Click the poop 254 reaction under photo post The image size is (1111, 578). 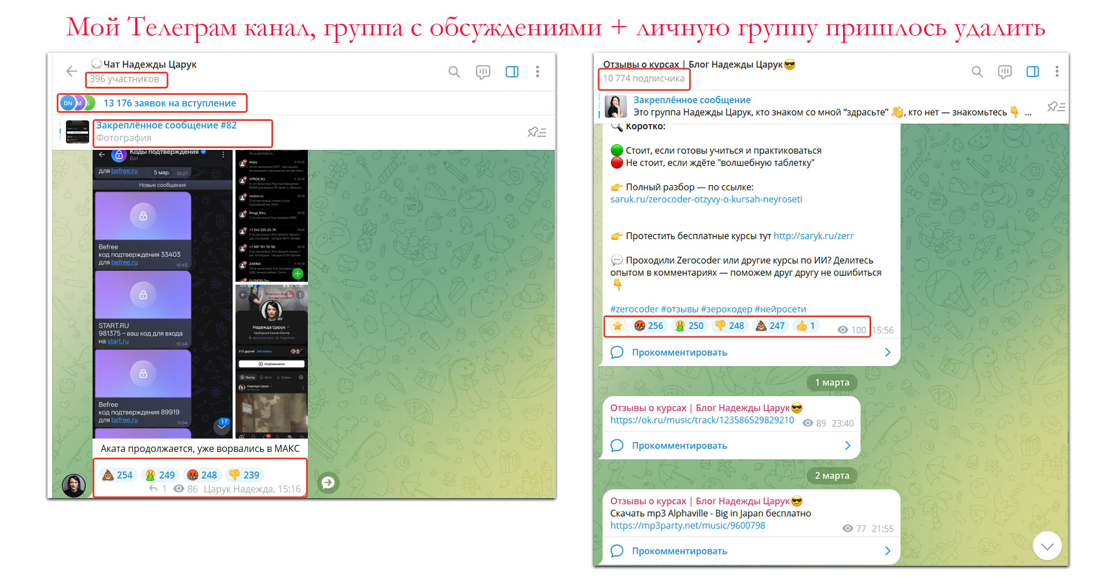pyautogui.click(x=117, y=475)
